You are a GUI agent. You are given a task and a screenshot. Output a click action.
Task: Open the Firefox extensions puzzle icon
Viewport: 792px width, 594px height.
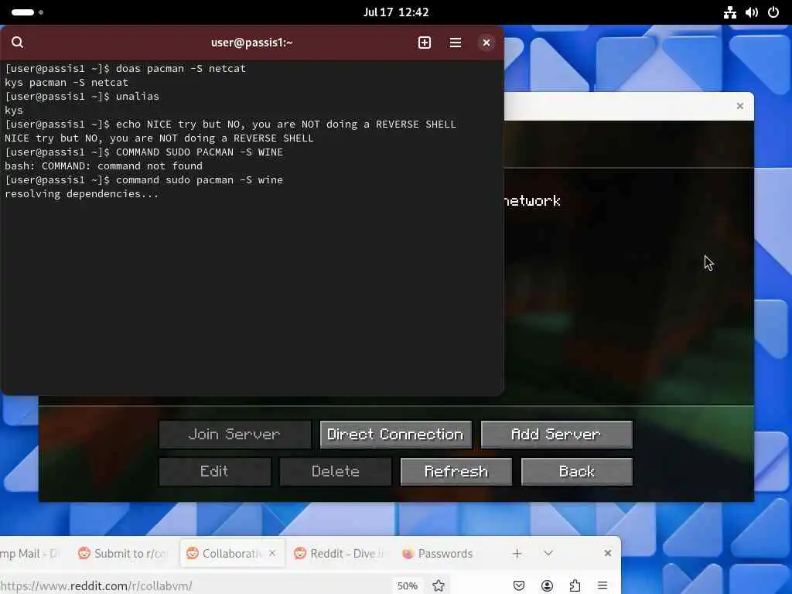(x=575, y=585)
